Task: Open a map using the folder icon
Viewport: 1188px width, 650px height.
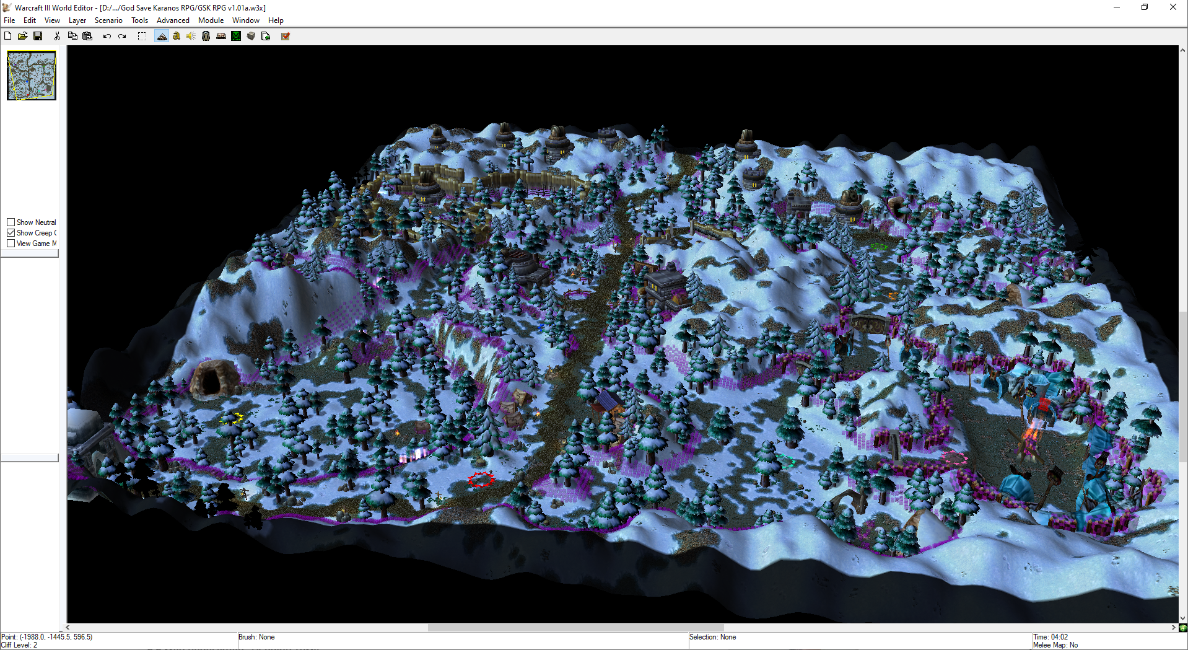Action: pos(23,36)
